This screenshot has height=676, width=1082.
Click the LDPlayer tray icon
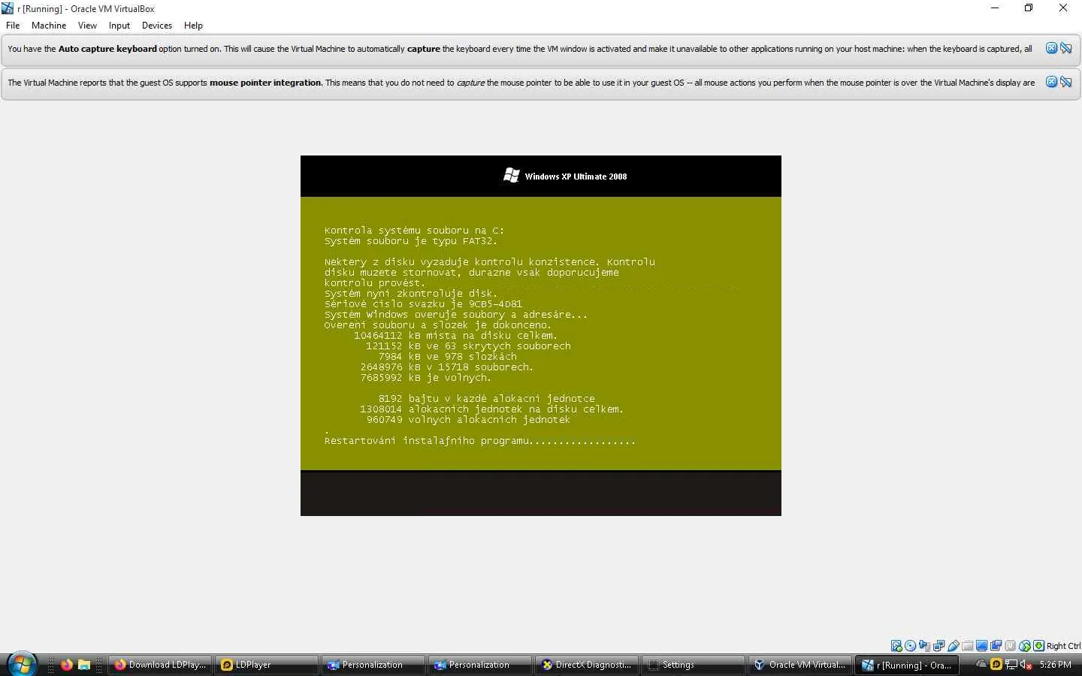click(x=996, y=664)
